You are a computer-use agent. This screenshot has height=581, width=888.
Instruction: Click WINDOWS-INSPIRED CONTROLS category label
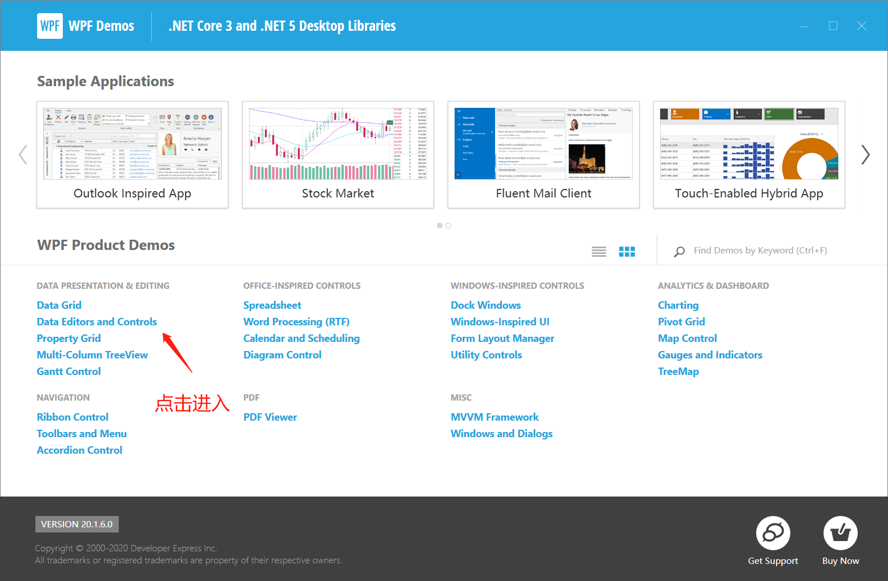pyautogui.click(x=517, y=286)
